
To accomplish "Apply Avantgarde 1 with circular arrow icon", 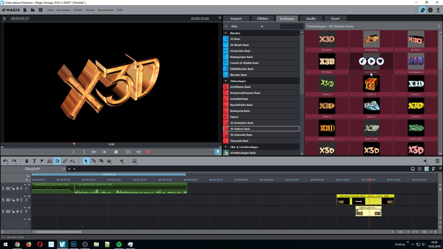I will pyautogui.click(x=362, y=61).
